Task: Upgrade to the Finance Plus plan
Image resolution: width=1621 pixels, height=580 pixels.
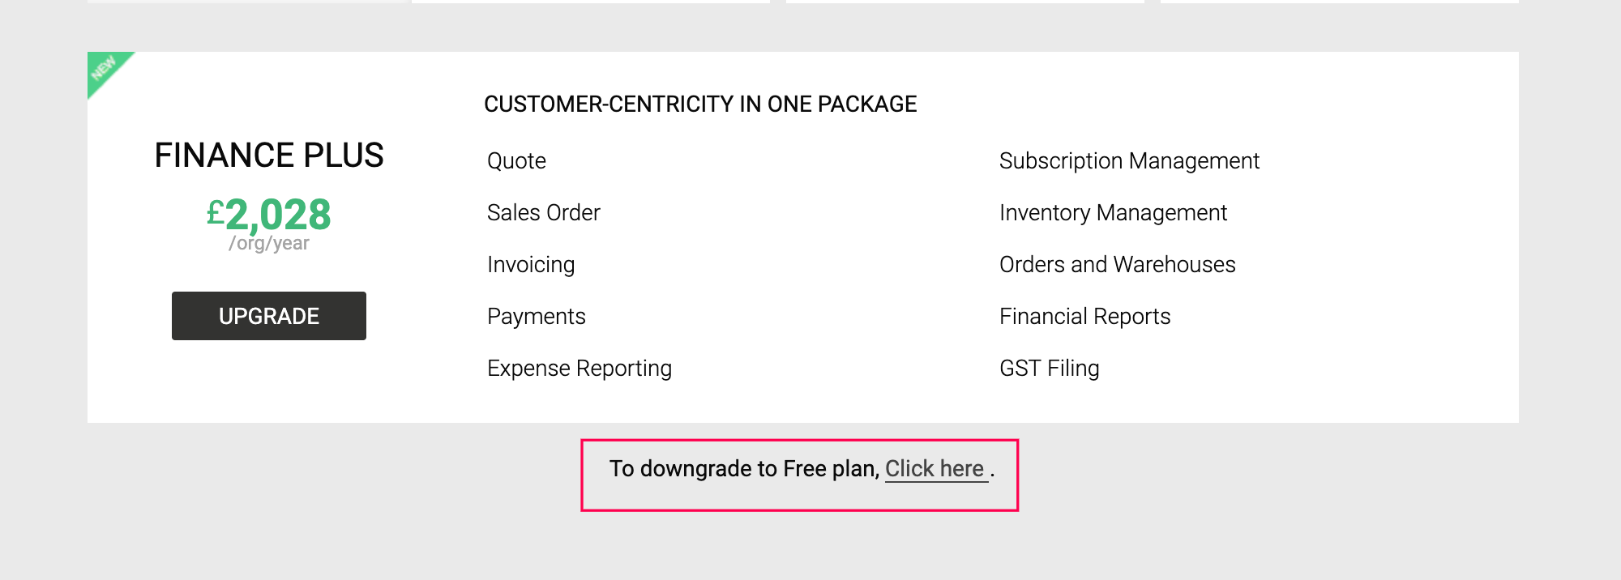Action: pyautogui.click(x=269, y=316)
